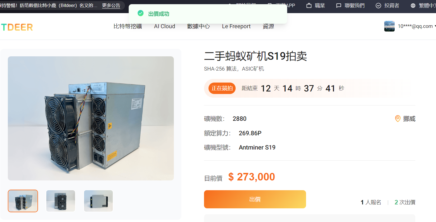Screen dimensions: 436x222
Task: Click the chat bubble icon for 聯繫我們
Action: pos(339,6)
